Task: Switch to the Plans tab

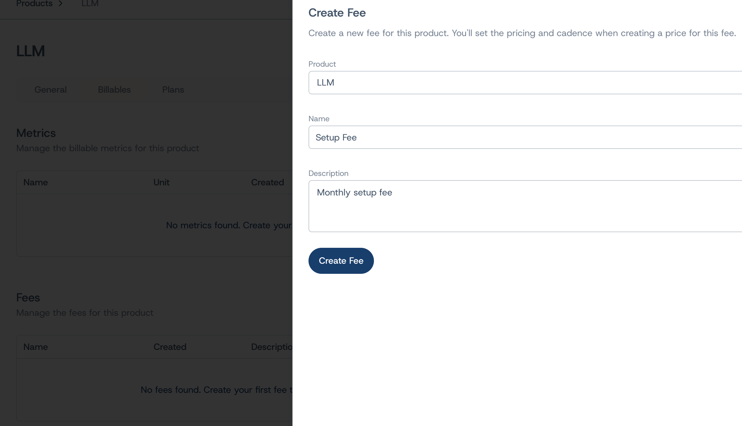Action: [173, 89]
